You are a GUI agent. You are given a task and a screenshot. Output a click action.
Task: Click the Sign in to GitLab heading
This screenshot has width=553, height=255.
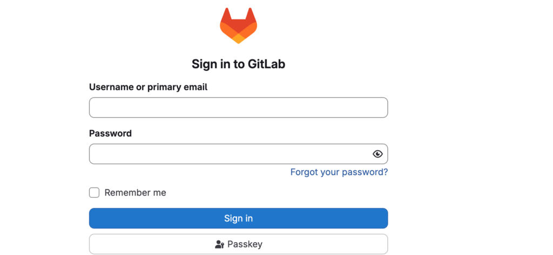(238, 64)
